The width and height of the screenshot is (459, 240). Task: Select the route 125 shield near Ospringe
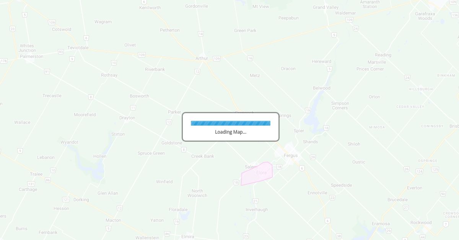point(435,170)
